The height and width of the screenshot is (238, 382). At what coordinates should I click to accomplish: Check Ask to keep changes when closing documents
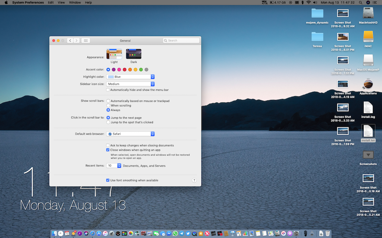tap(108, 145)
